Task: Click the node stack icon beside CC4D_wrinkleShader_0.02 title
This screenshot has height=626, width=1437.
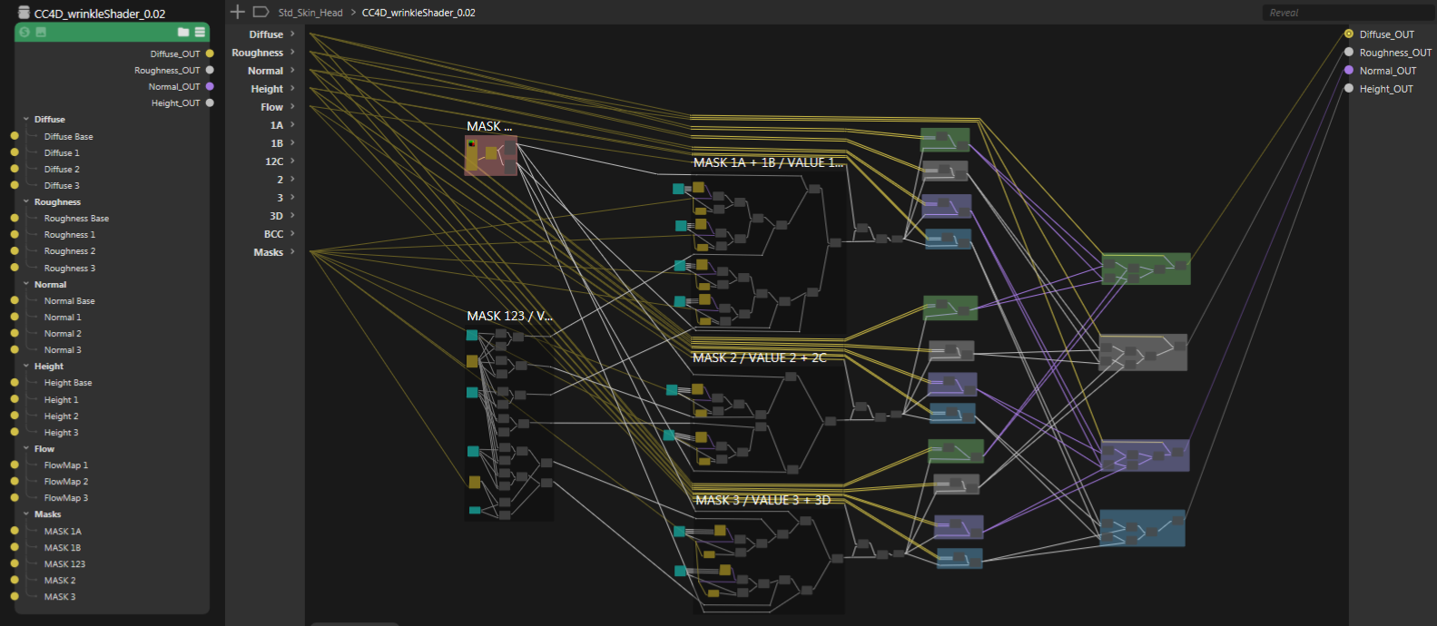Action: (x=25, y=13)
